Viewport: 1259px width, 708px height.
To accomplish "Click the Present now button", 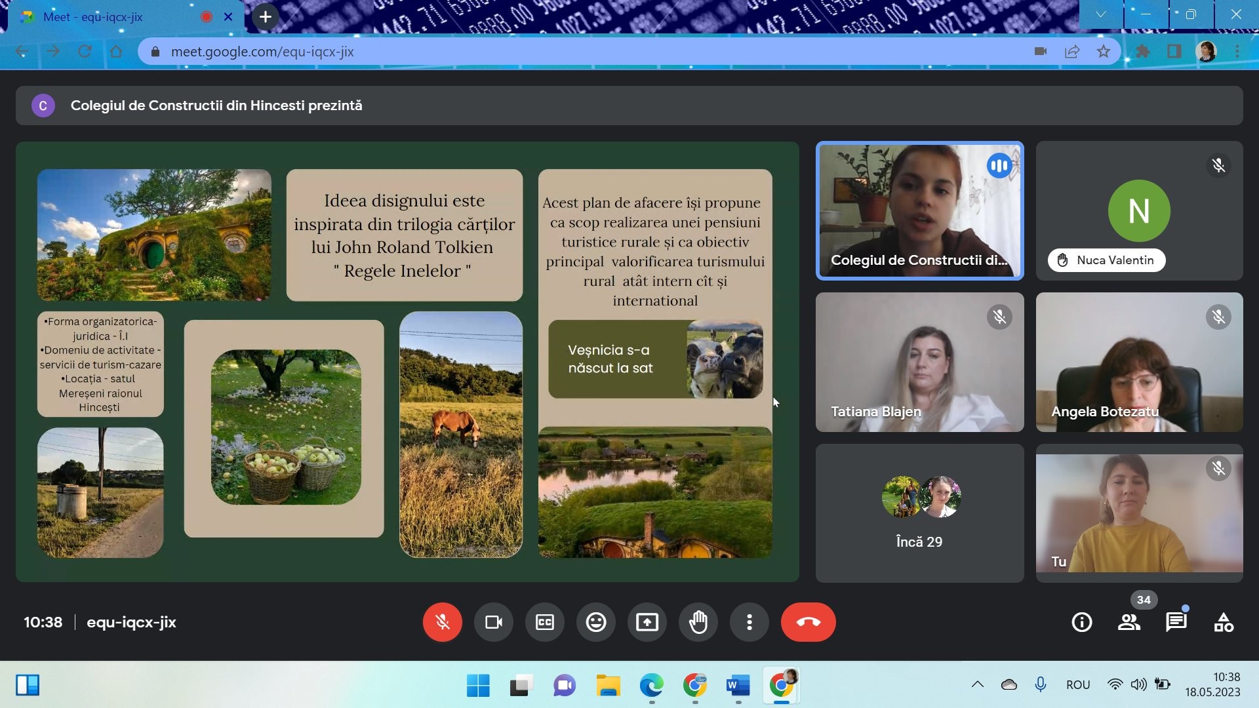I will tap(647, 622).
